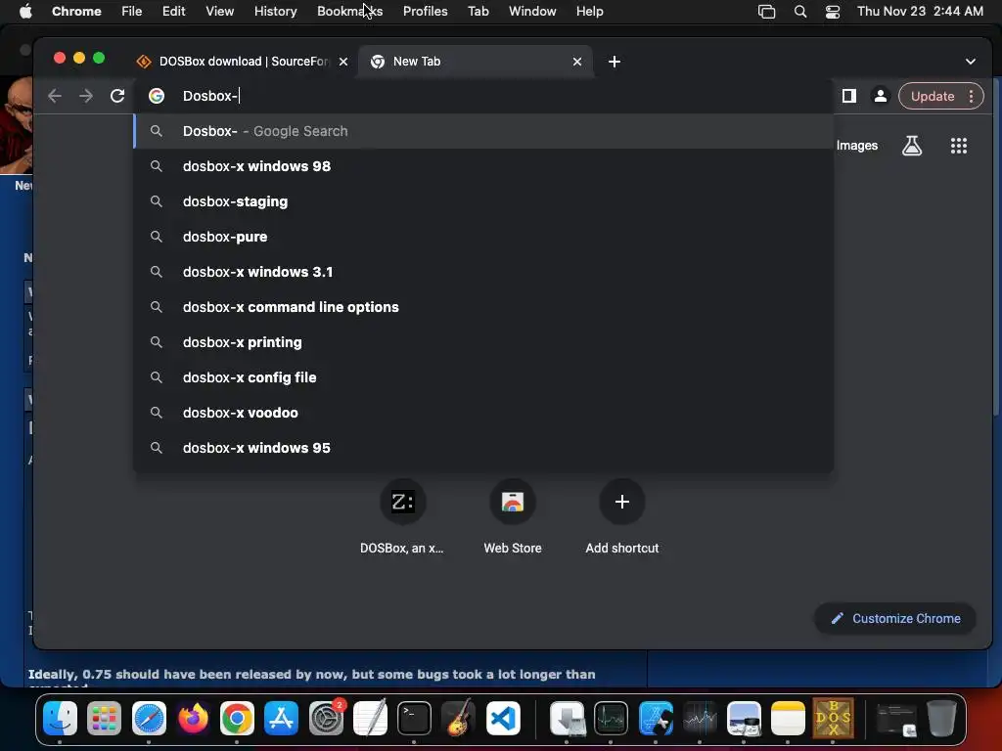Open the Profiles menu
This screenshot has width=1002, height=751.
tap(425, 11)
